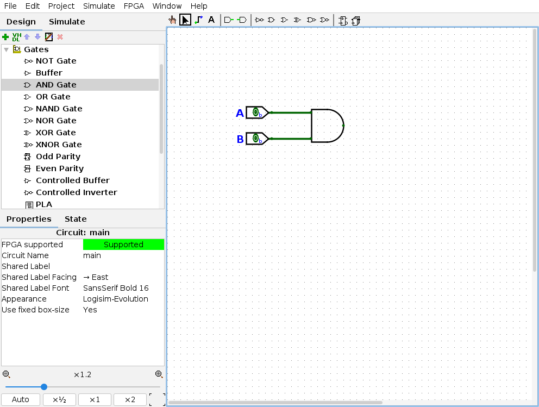Toggle input pin A value on the canvas

tap(255, 112)
